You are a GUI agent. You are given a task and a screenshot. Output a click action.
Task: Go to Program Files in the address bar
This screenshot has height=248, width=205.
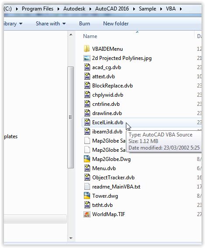[38, 9]
